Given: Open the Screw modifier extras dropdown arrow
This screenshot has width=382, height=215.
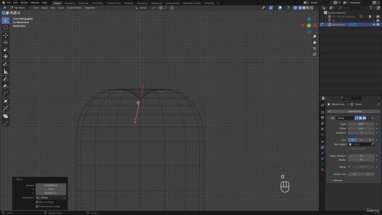Looking at the screenshot, I should [368, 118].
